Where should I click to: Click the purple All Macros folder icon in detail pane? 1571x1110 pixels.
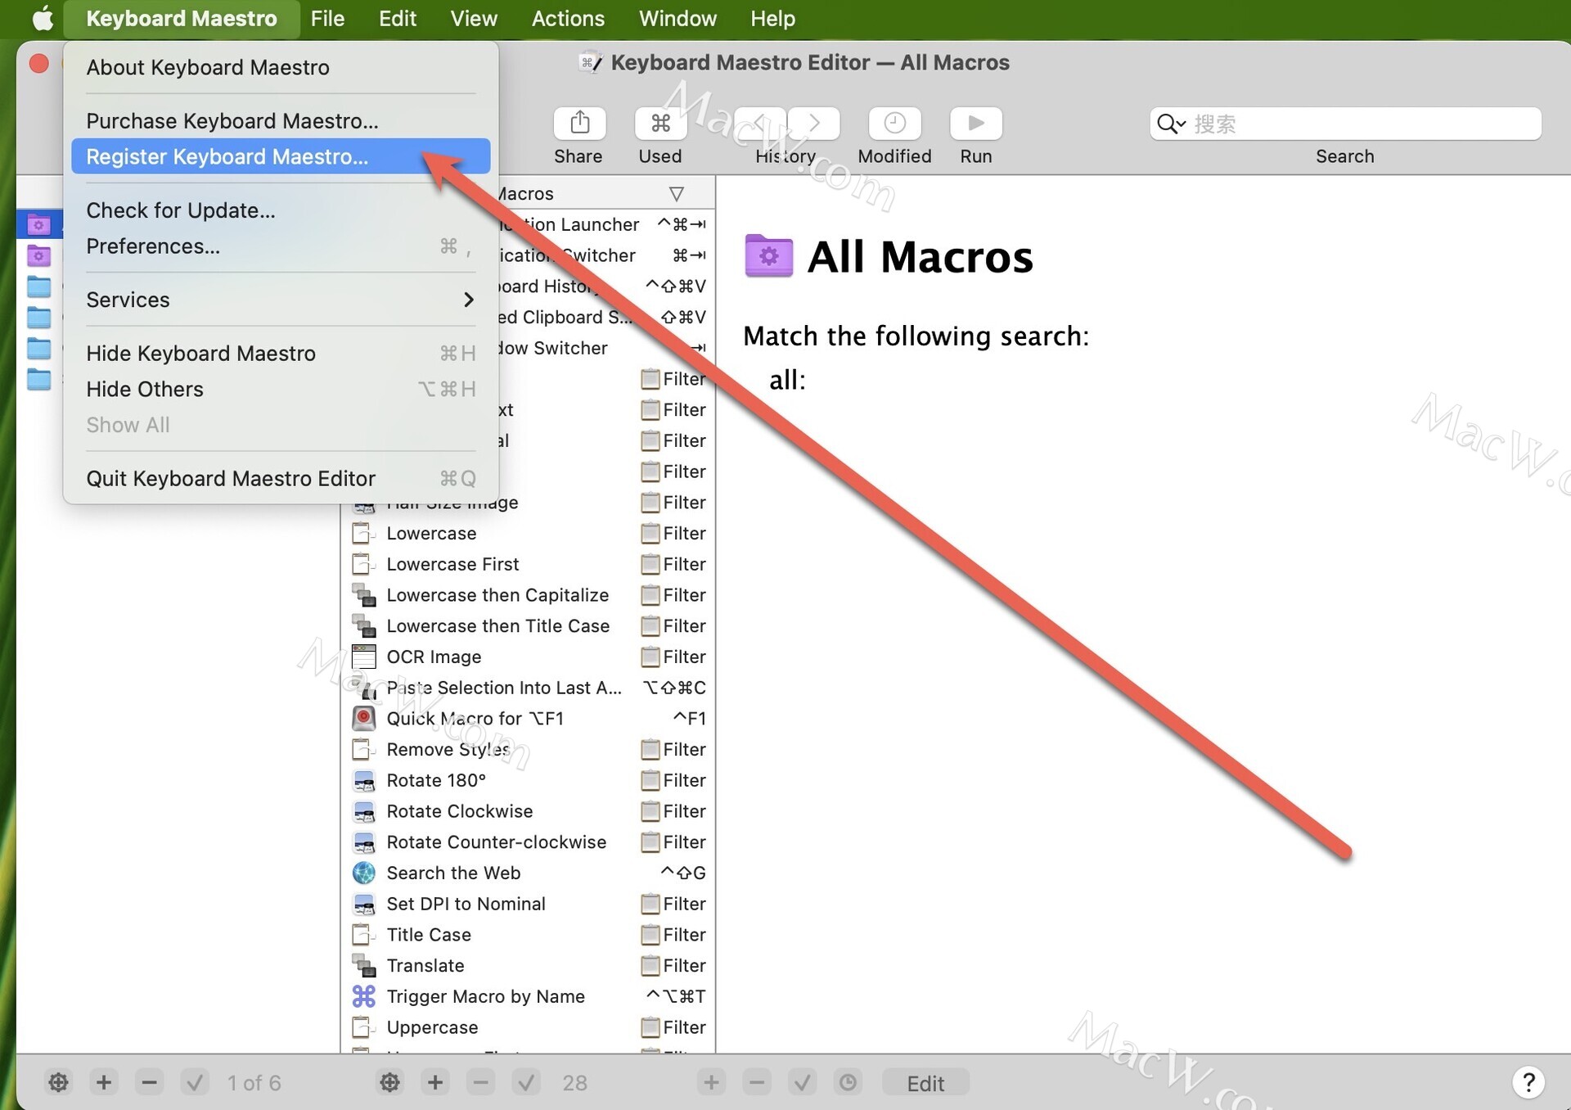(x=768, y=256)
